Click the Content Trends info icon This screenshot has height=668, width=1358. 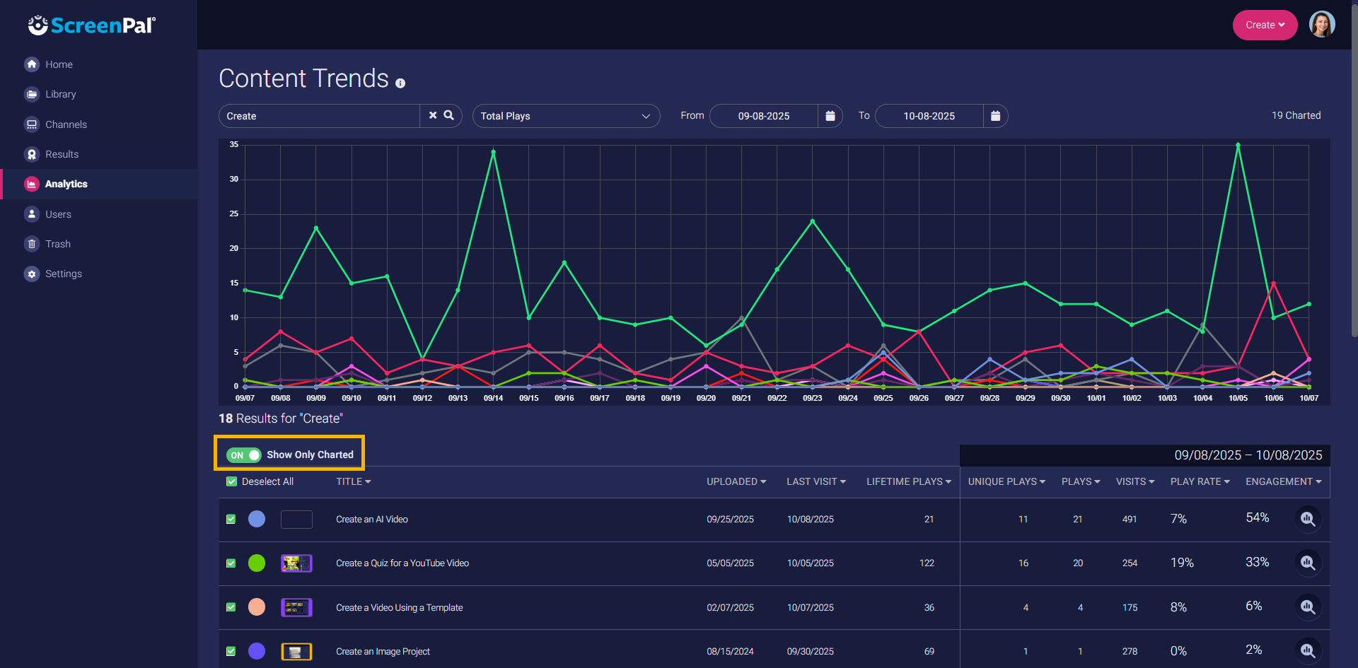pyautogui.click(x=400, y=83)
